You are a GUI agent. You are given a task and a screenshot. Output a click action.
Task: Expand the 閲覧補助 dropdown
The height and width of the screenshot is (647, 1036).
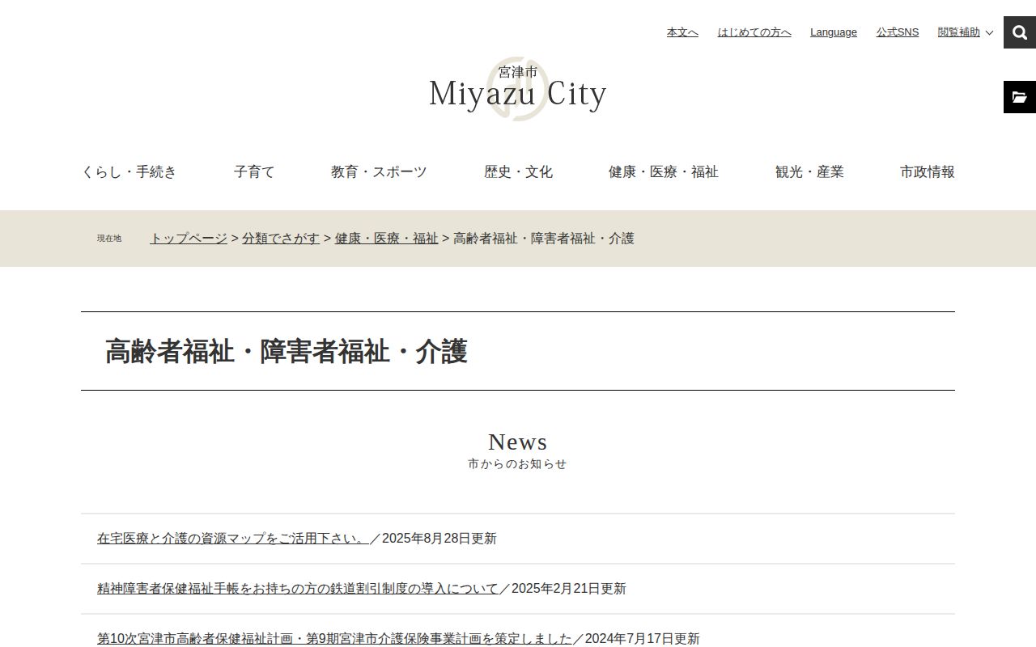pos(966,32)
